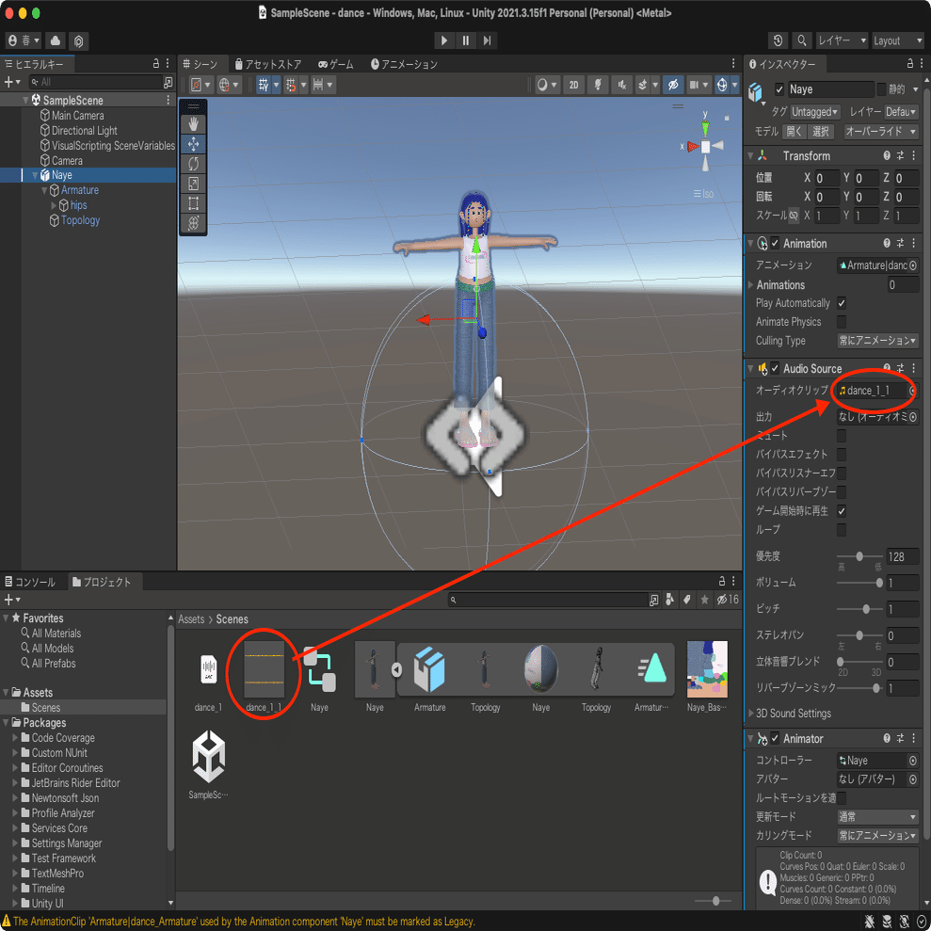Click the Pause button
Screen dimensions: 931x931
coord(465,40)
